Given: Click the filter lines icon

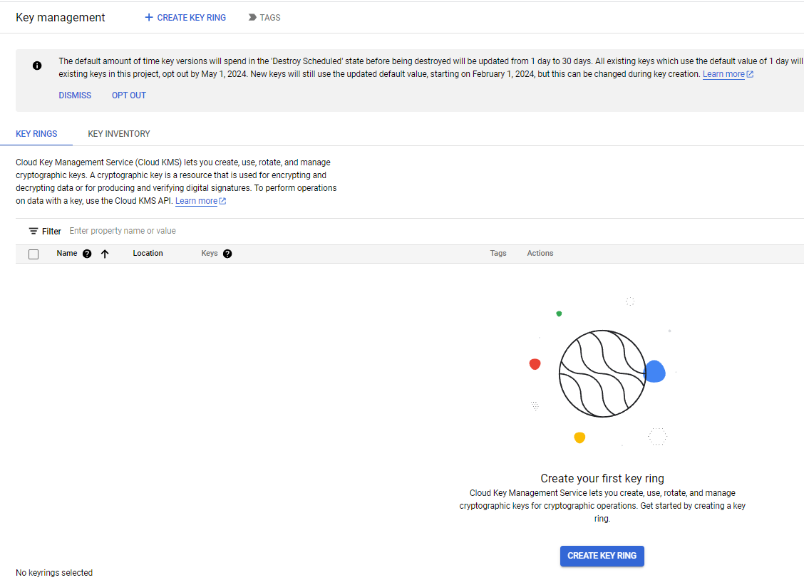Looking at the screenshot, I should (33, 232).
